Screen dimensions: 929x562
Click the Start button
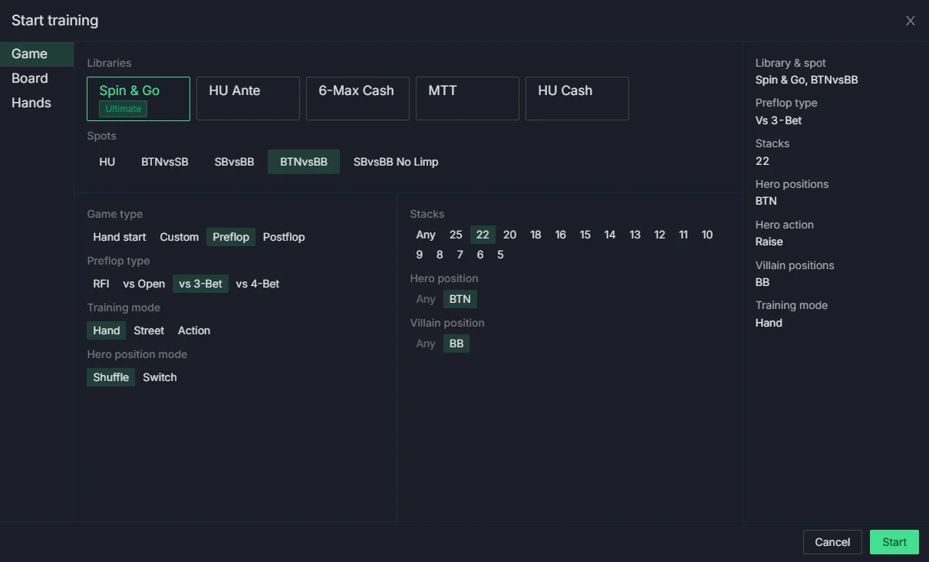(x=894, y=542)
